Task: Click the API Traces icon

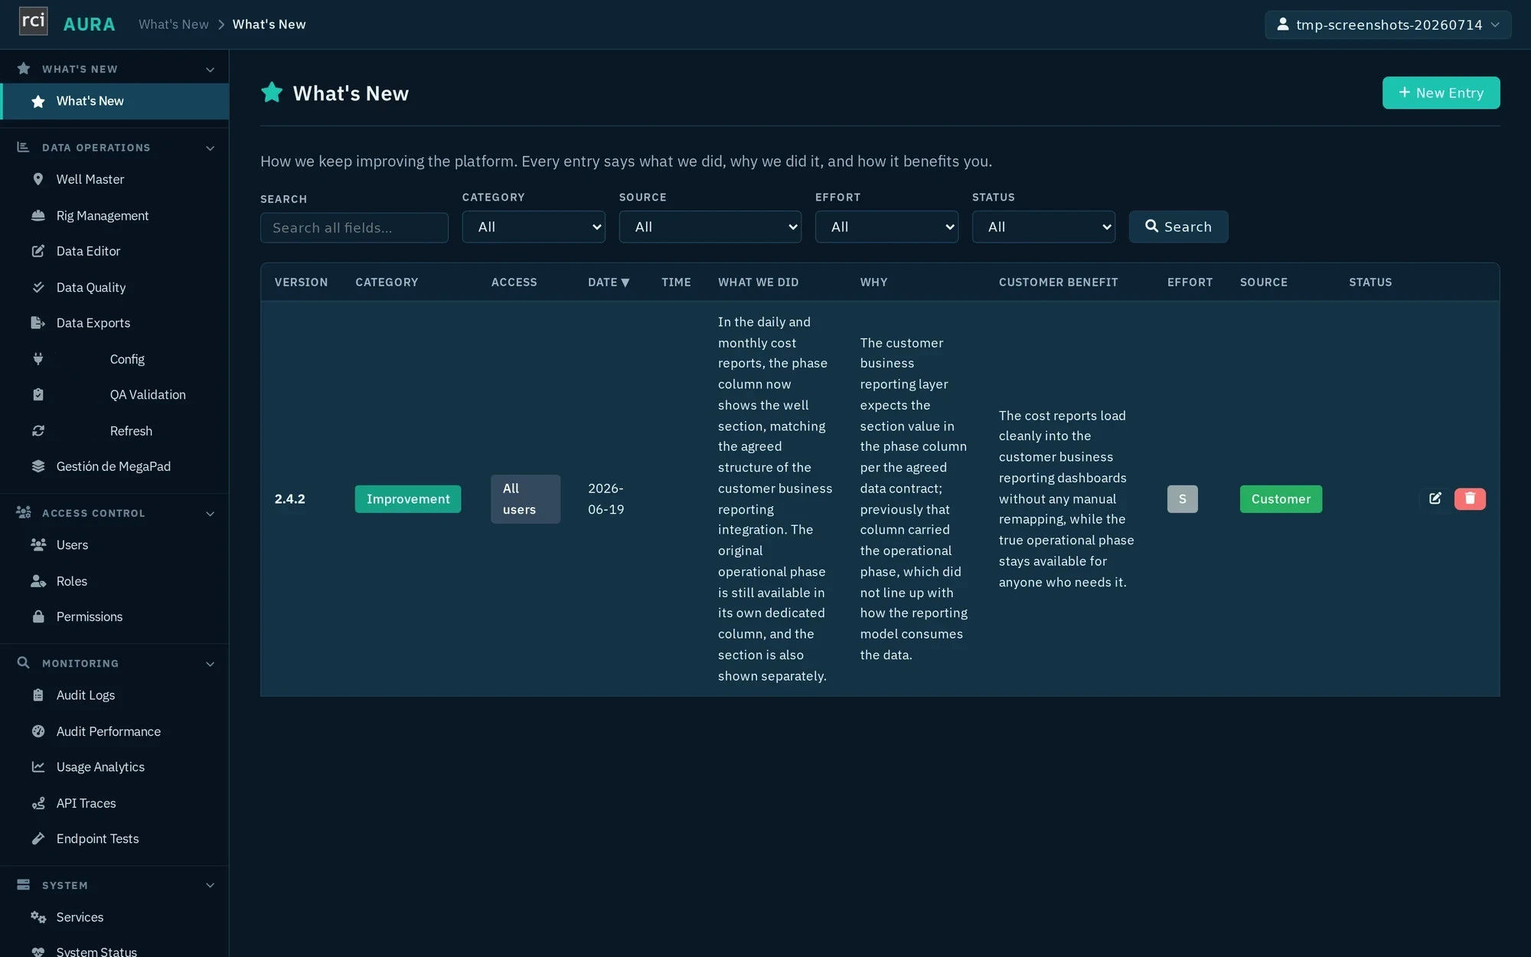Action: [x=38, y=803]
